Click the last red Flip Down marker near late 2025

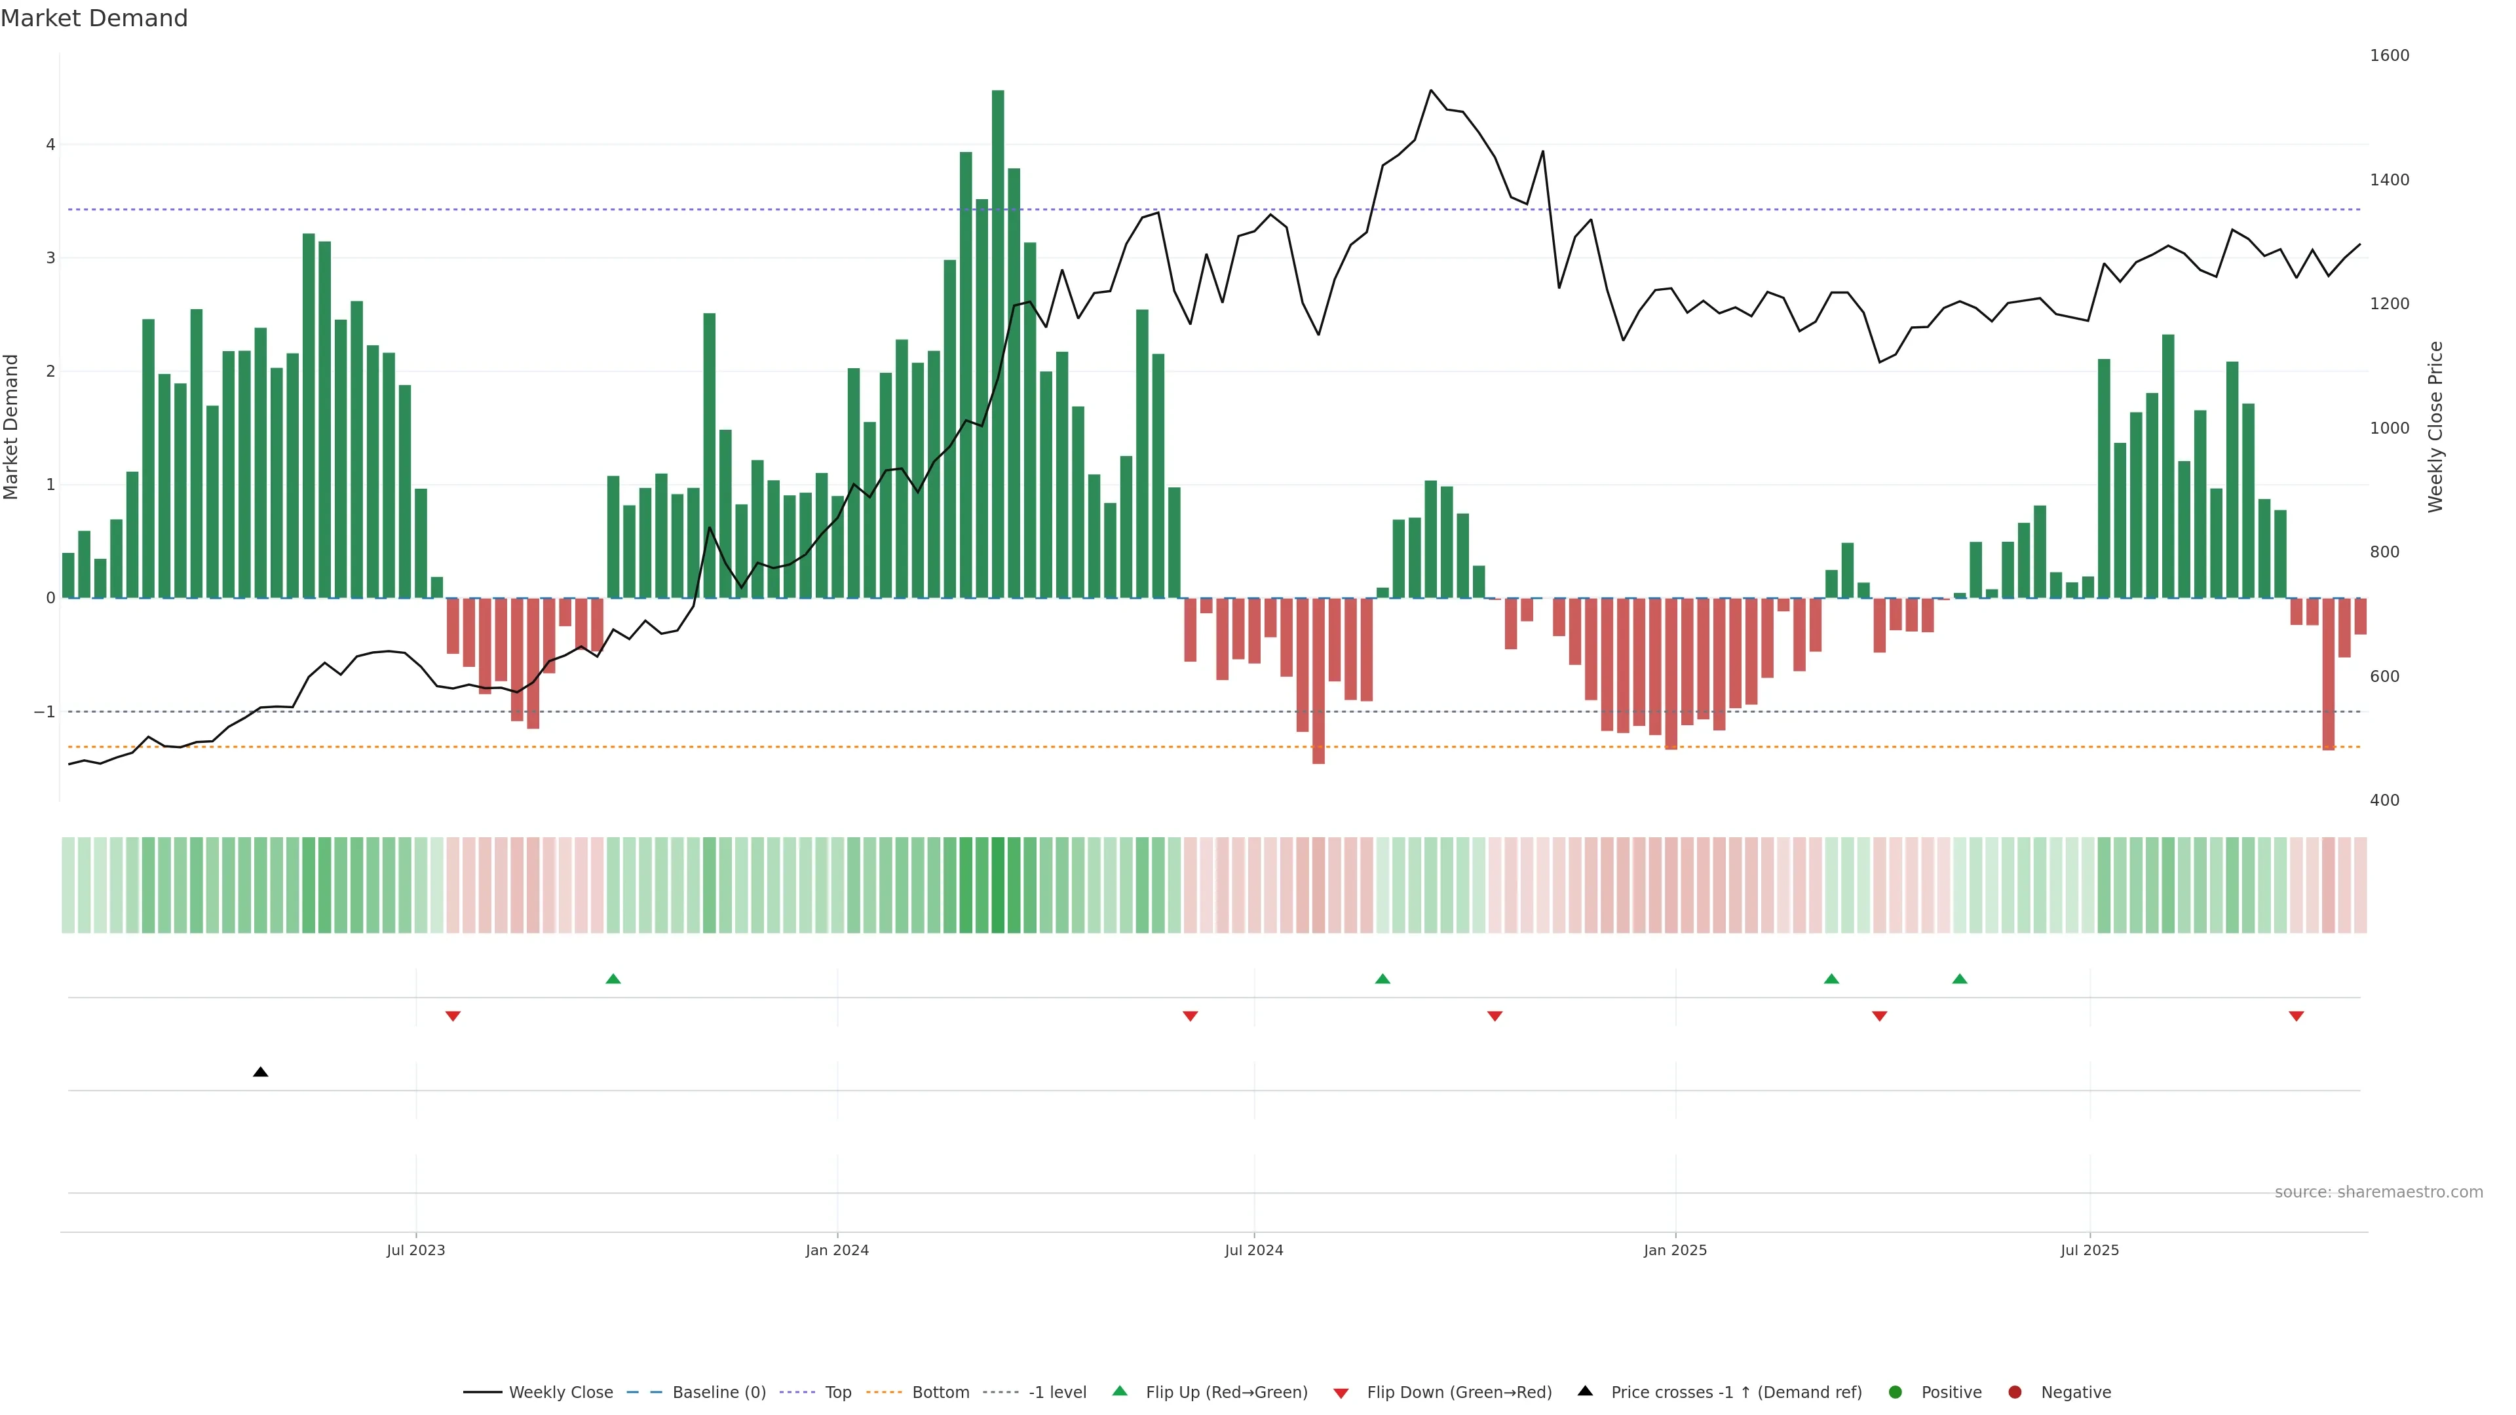[2297, 1017]
